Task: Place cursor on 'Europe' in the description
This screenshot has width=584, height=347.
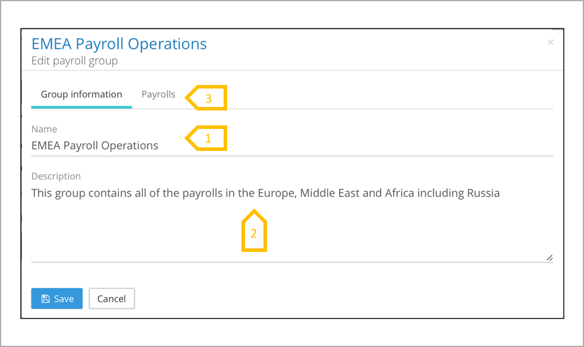Action: click(275, 193)
